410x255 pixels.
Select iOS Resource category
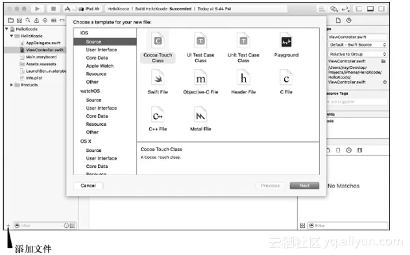[96, 74]
